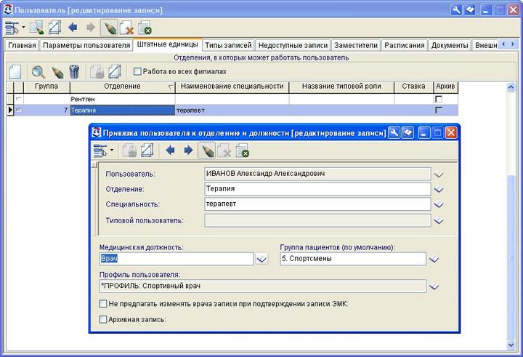523x357 pixels.
Task: Open 'Медицинская должность' dropdown list
Action: point(261,260)
